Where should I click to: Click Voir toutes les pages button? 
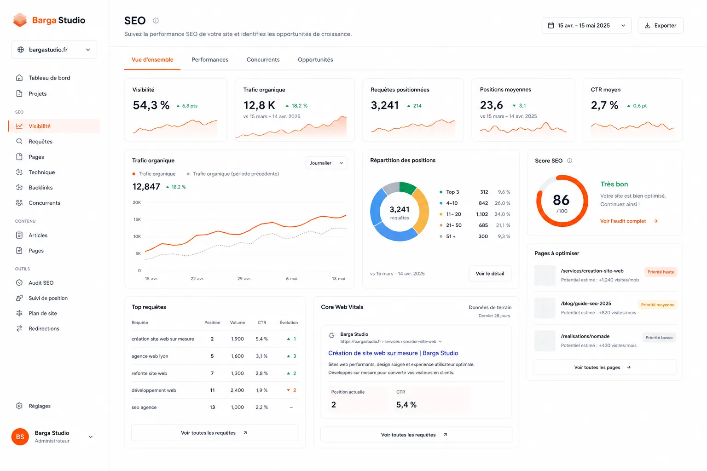[605, 367]
